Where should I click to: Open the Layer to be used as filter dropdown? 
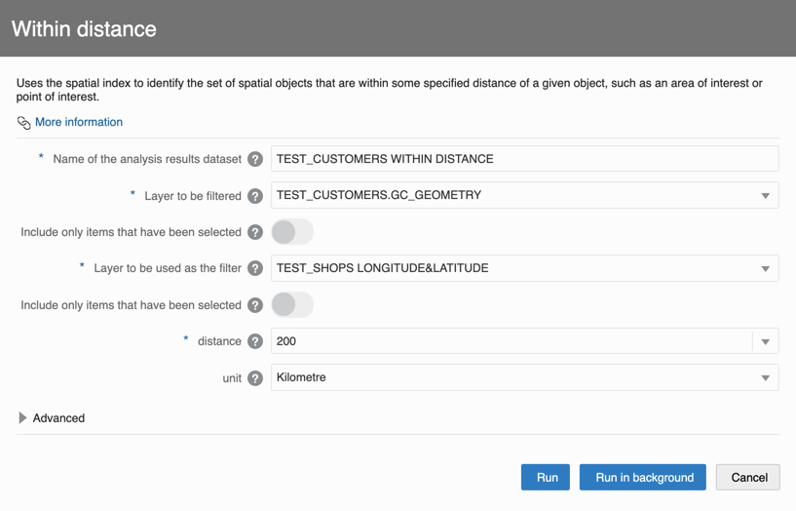click(765, 269)
